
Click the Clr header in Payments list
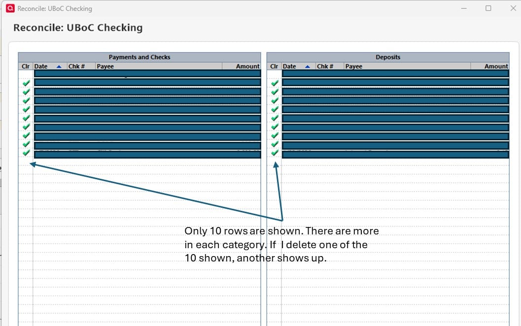click(26, 66)
